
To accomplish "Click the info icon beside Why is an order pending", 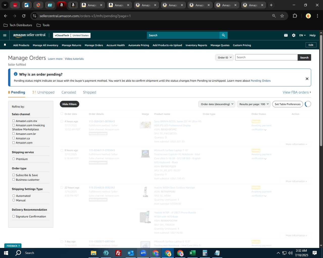I will pos(16,74).
